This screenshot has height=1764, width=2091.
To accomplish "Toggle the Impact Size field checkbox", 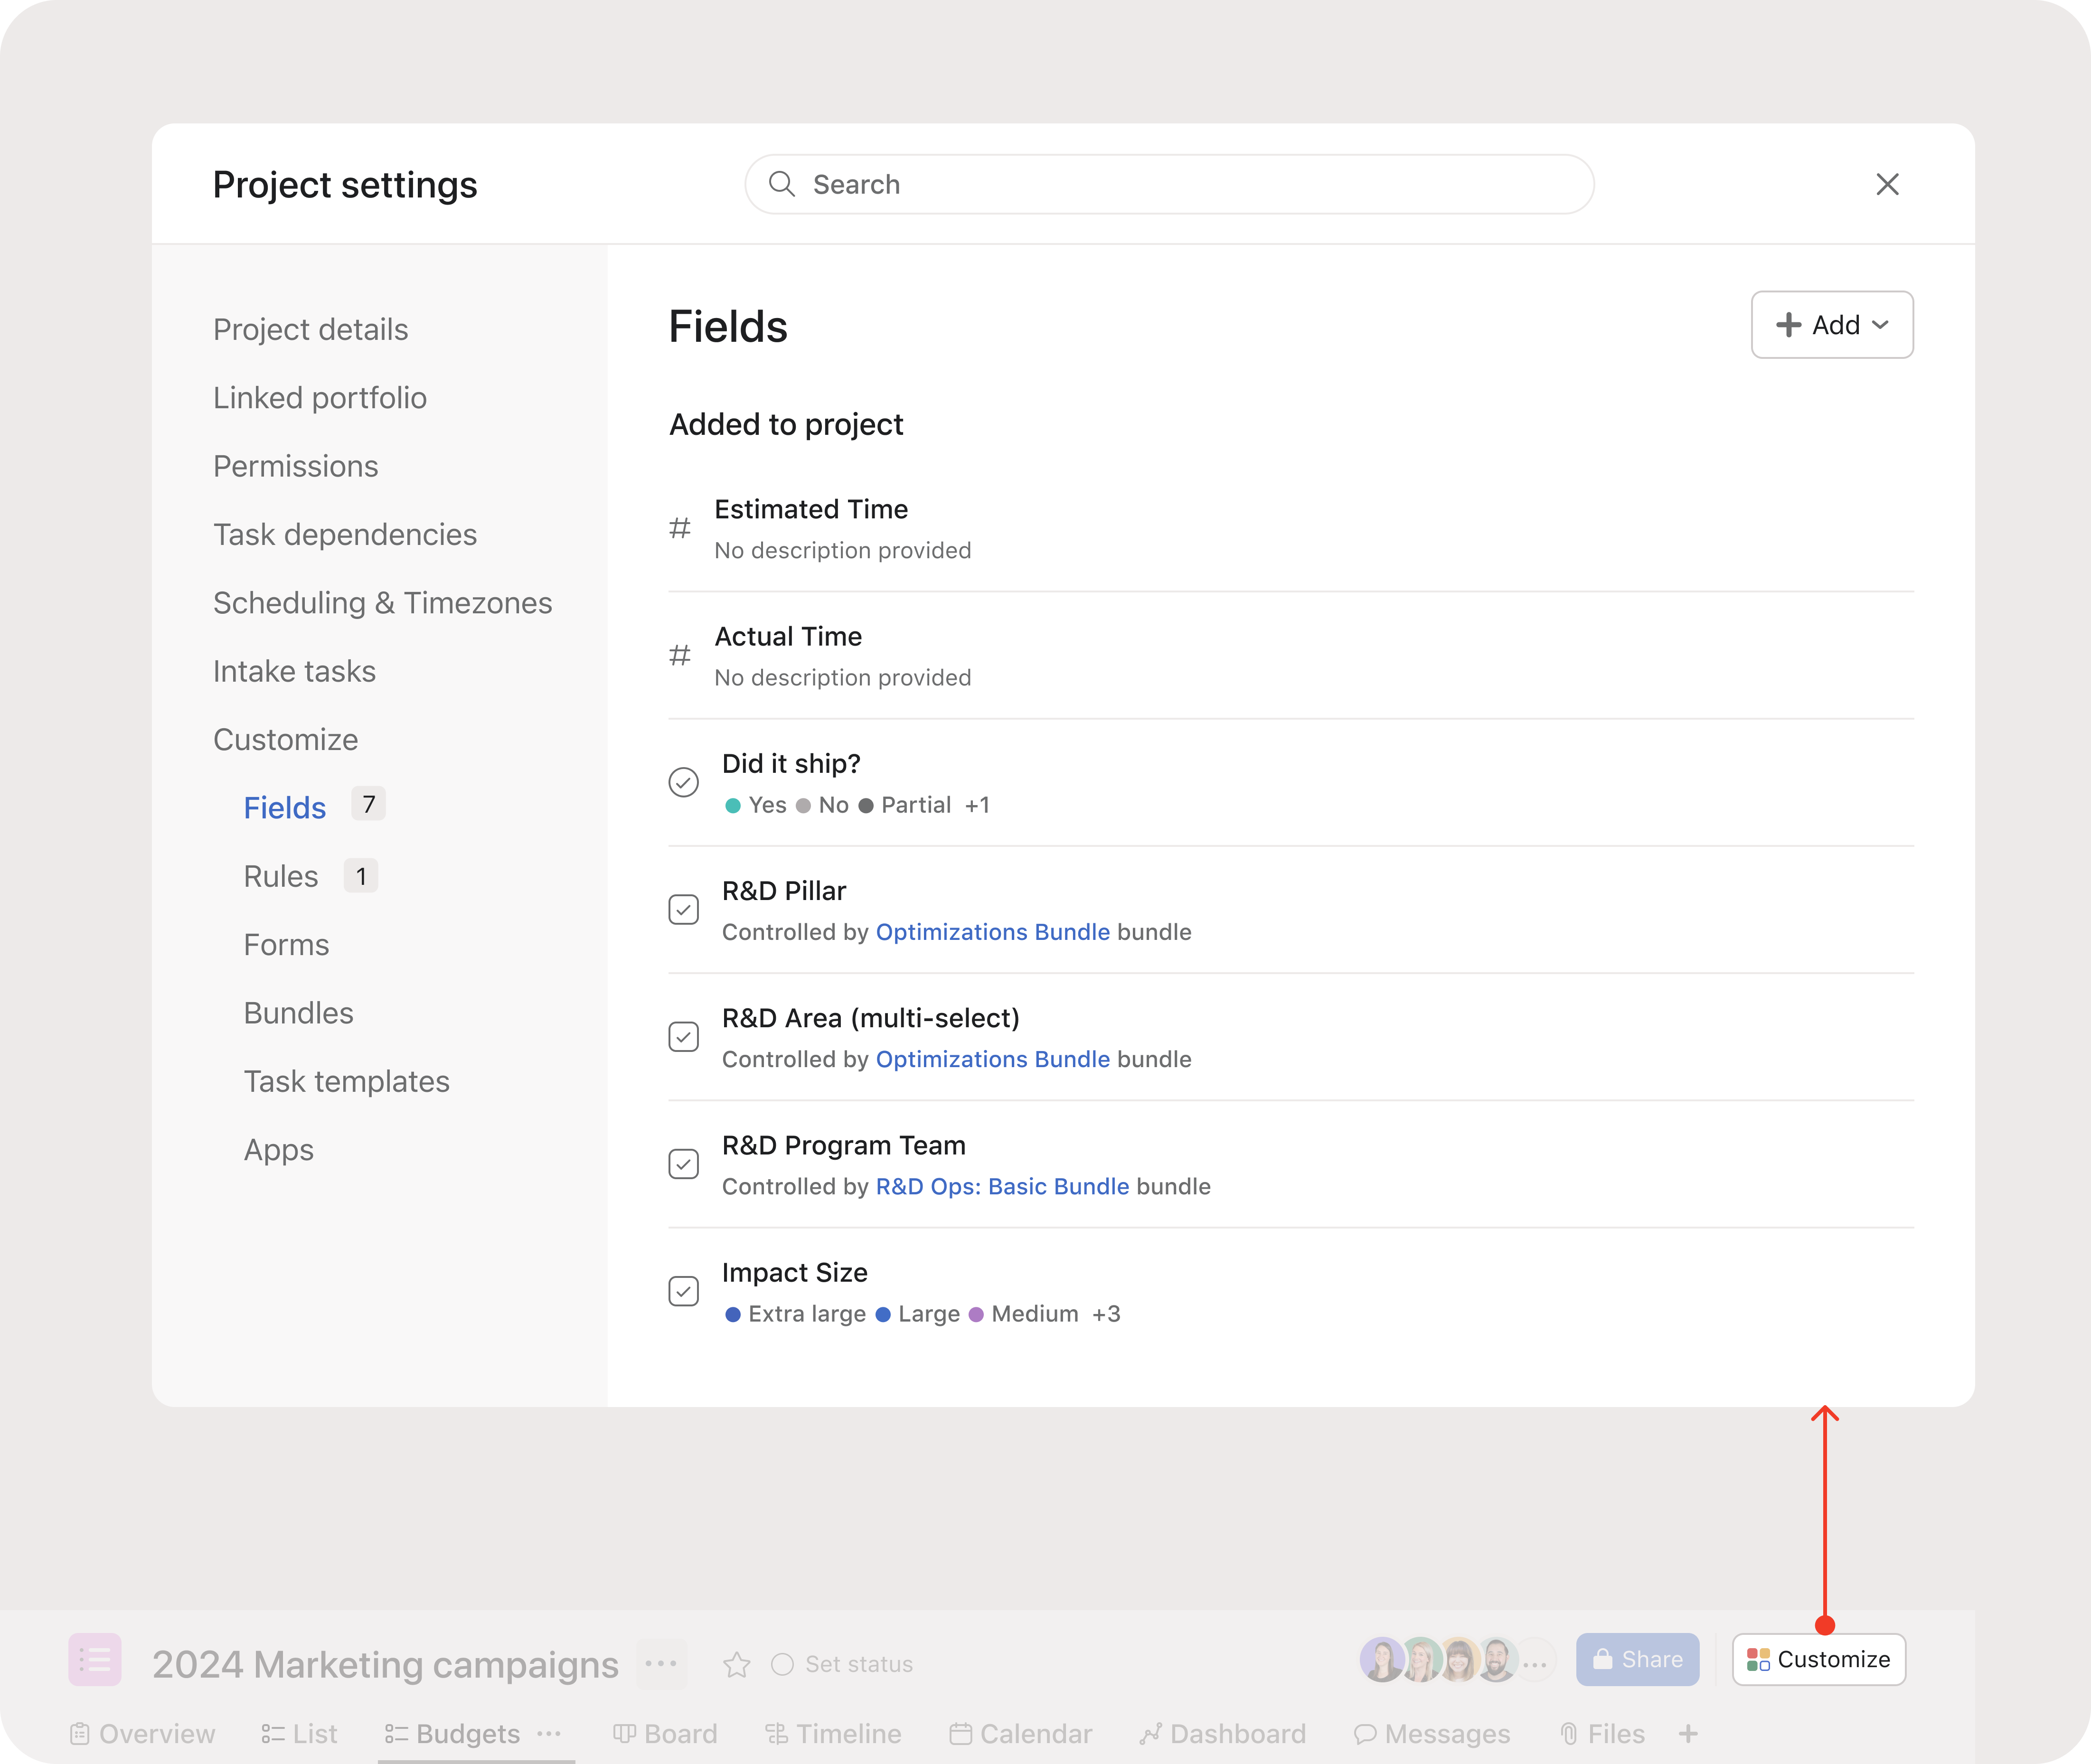I will [683, 1291].
